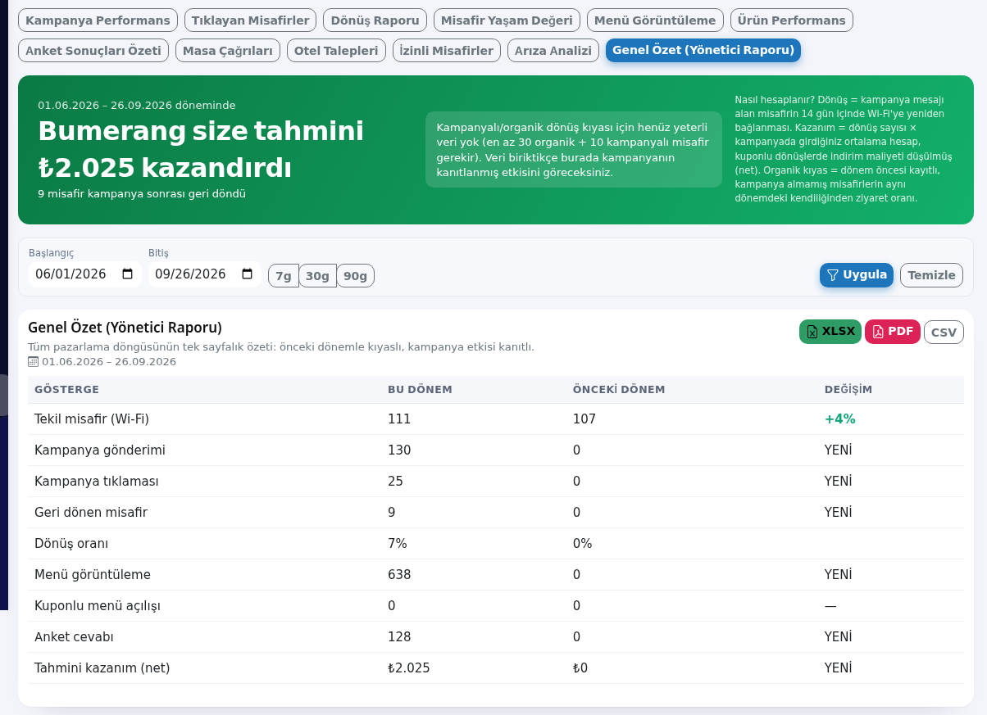Open Misafir Yaşam Değeri report

pos(507,20)
